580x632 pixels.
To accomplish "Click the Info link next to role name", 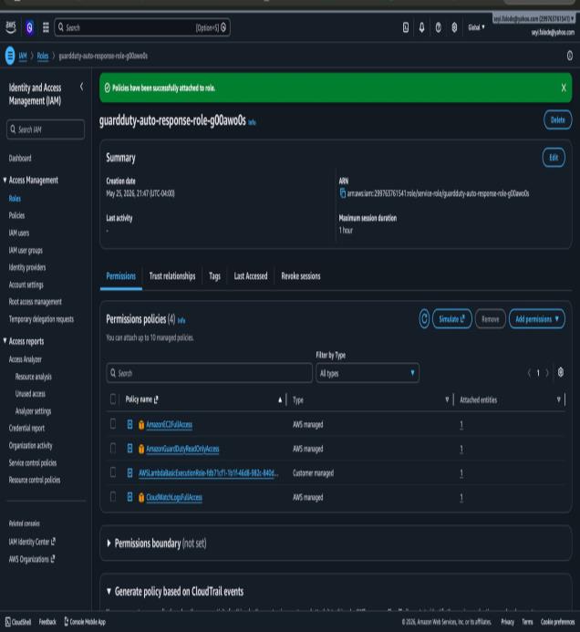I will [x=252, y=122].
